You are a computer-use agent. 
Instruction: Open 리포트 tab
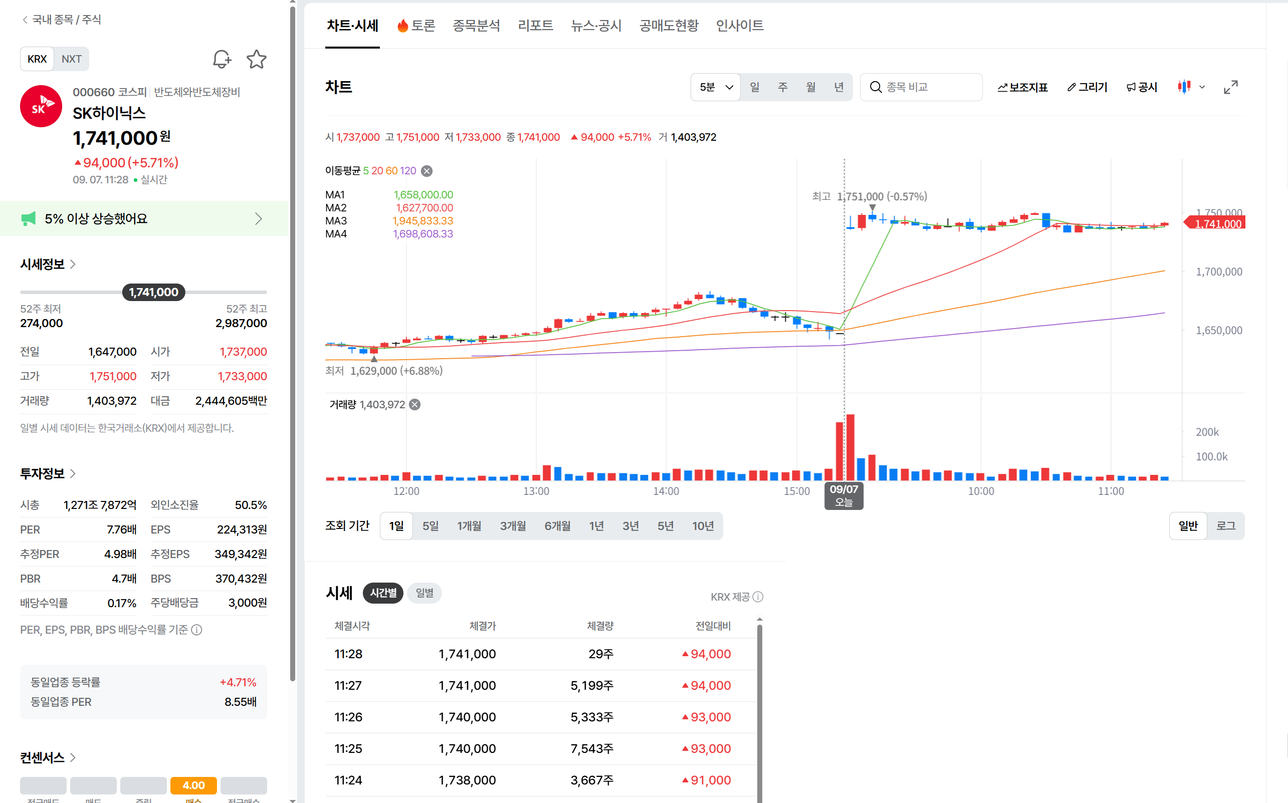tap(536, 26)
